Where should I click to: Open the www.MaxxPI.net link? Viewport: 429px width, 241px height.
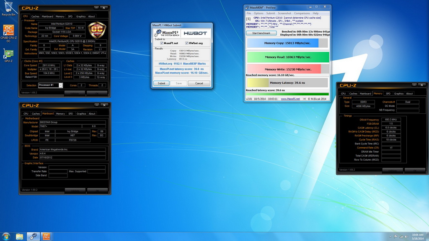pyautogui.click(x=290, y=99)
